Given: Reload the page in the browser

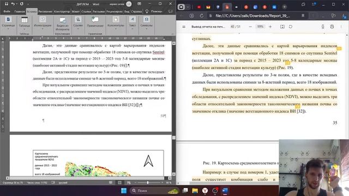Looking at the screenshot, I should 202,16.
